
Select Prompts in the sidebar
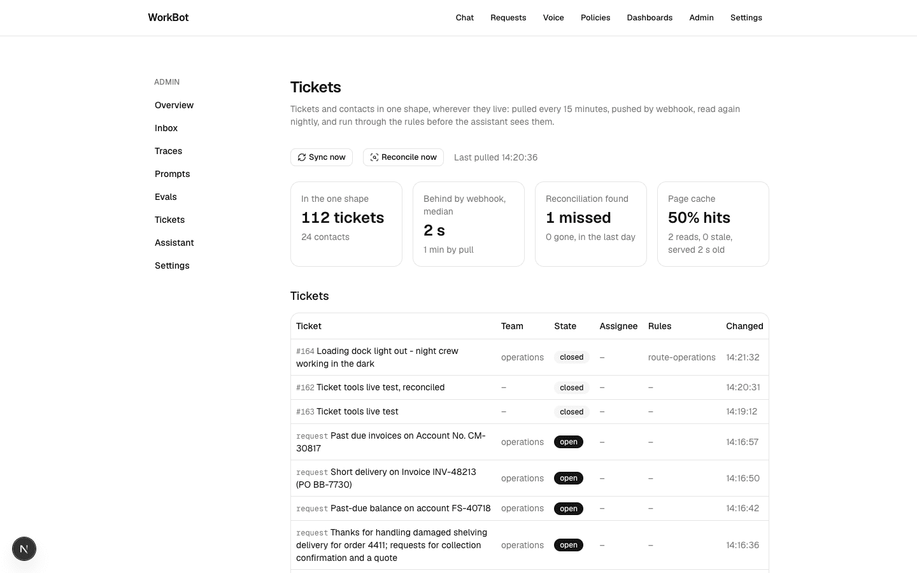click(x=172, y=174)
